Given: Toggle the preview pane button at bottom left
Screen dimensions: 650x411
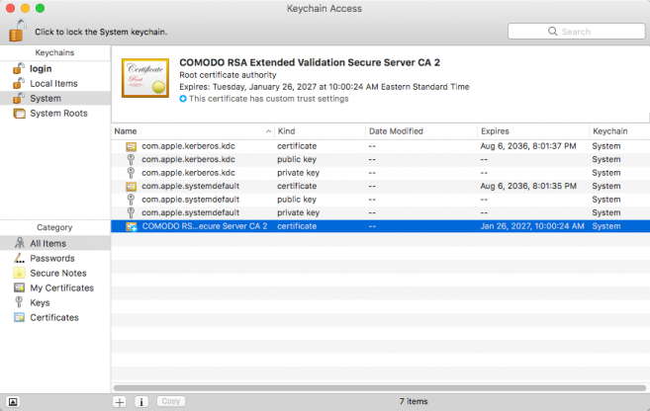Looking at the screenshot, I should (x=13, y=402).
